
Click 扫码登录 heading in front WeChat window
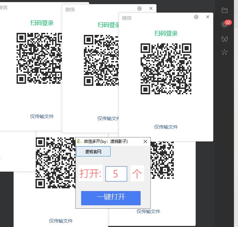tap(166, 33)
